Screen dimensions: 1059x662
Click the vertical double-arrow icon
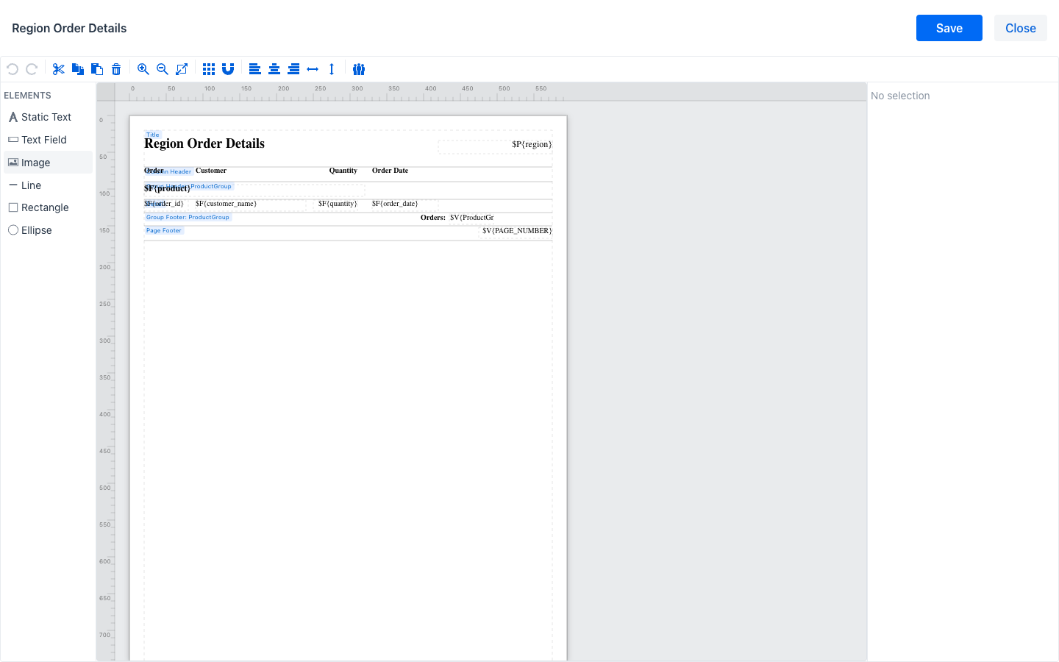pos(332,69)
